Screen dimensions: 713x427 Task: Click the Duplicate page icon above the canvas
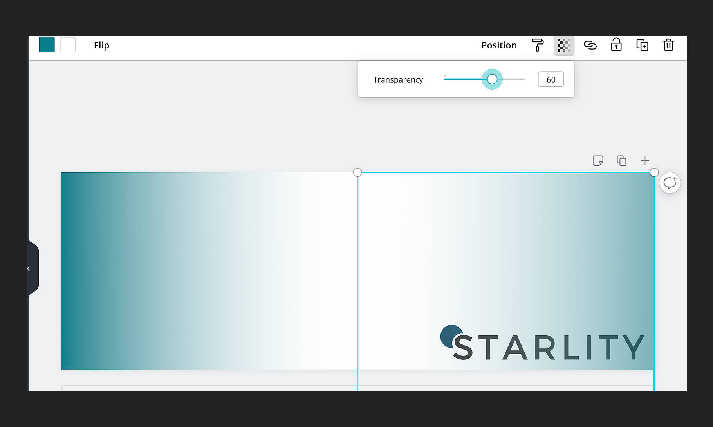(621, 161)
